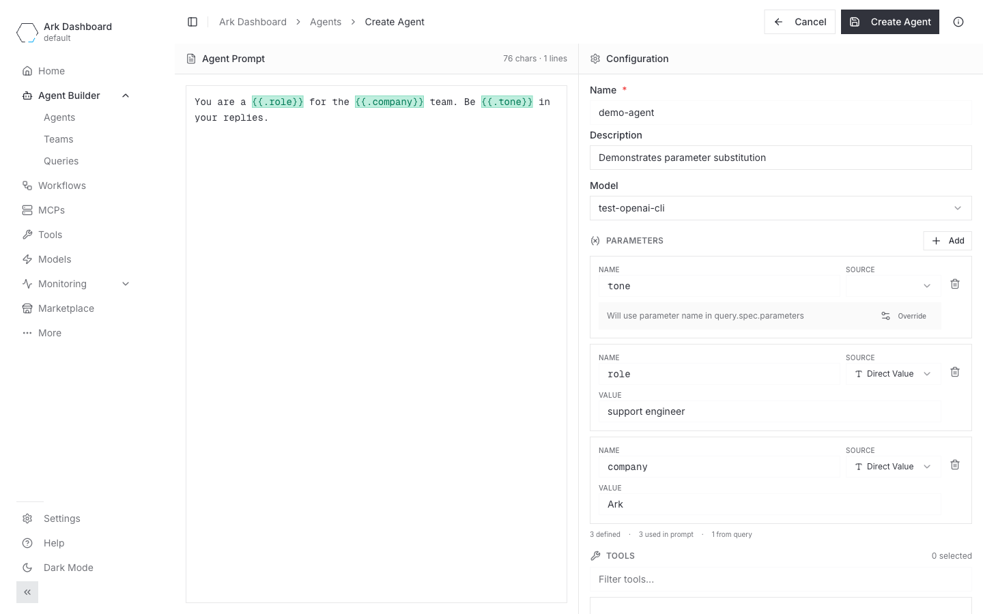Toggle the sidebar panel icon

point(193,22)
